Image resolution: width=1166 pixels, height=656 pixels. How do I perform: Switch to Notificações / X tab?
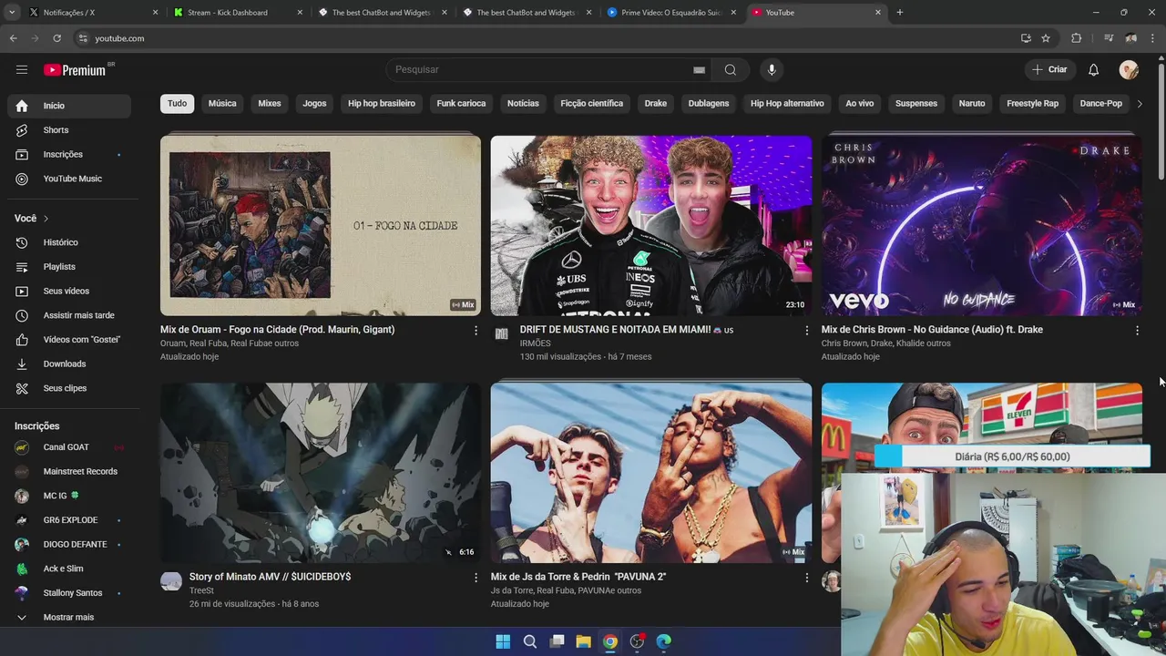91,13
